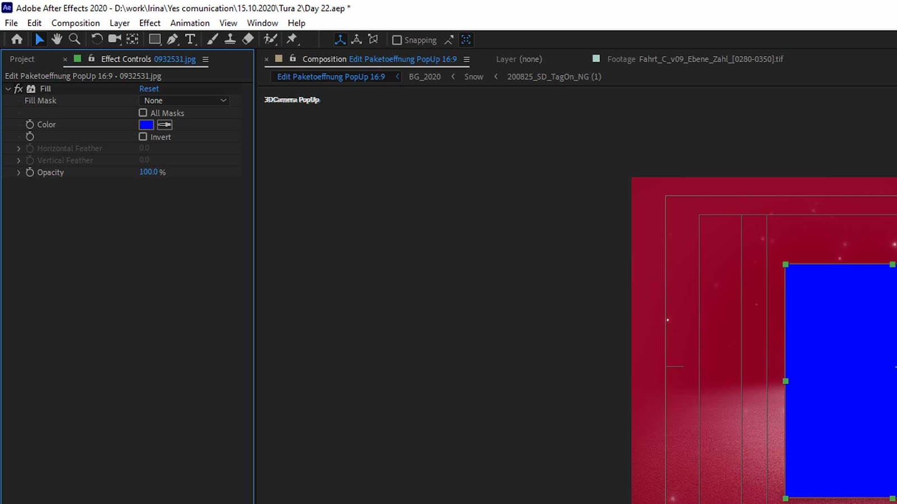Select the Hand tool
Screen dimensions: 897x504
[x=57, y=39]
